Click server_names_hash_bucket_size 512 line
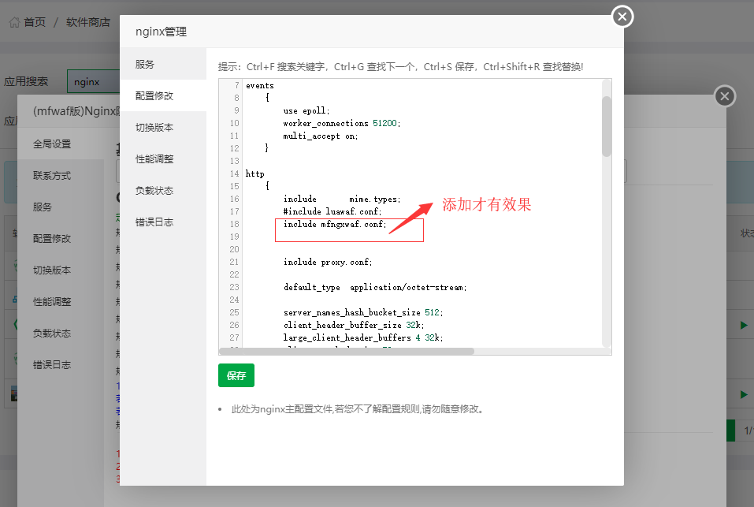The width and height of the screenshot is (754, 507). tap(363, 313)
